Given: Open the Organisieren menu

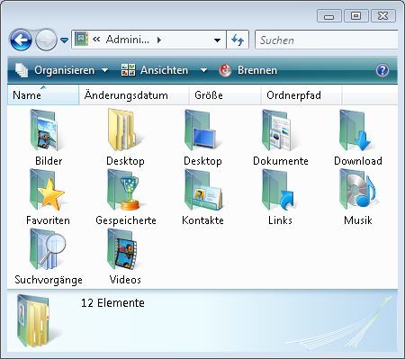Looking at the screenshot, I should pos(62,70).
